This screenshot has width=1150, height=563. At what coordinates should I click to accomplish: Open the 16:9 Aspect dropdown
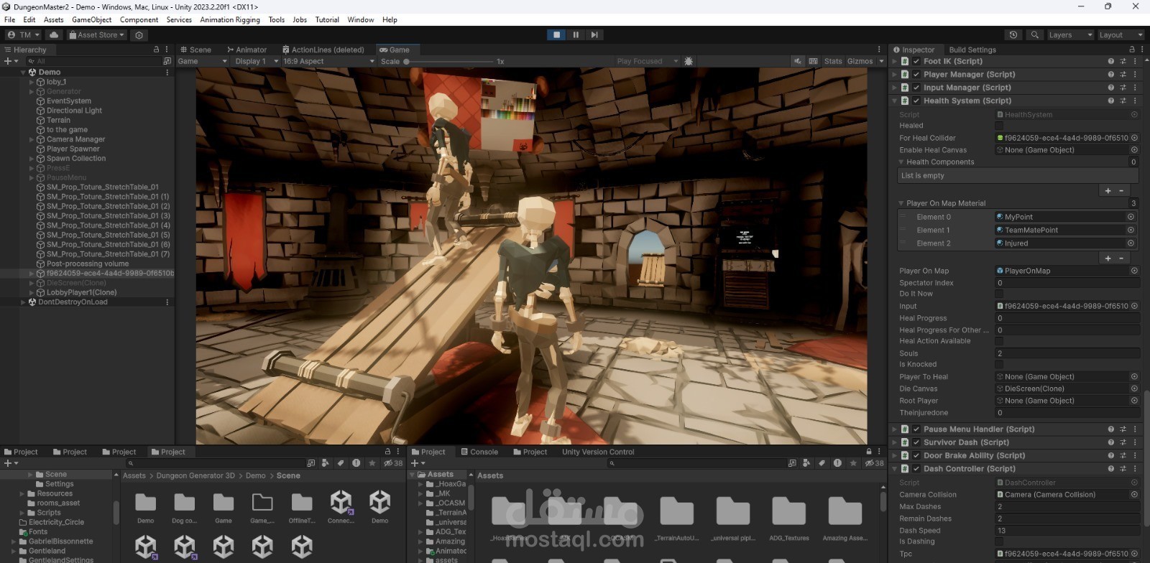click(328, 61)
